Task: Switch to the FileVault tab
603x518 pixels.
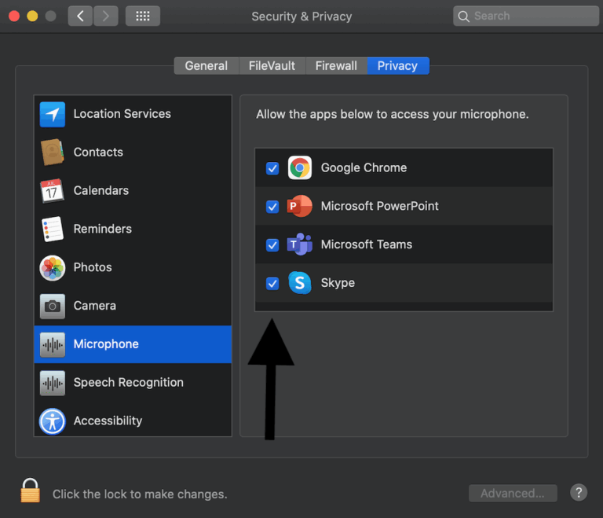Action: (272, 66)
